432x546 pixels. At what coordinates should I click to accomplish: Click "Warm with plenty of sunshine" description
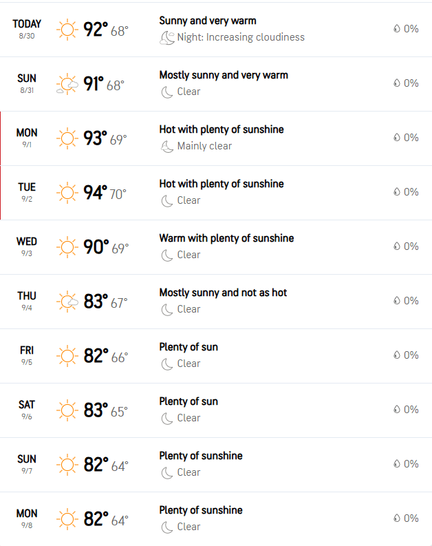point(226,238)
